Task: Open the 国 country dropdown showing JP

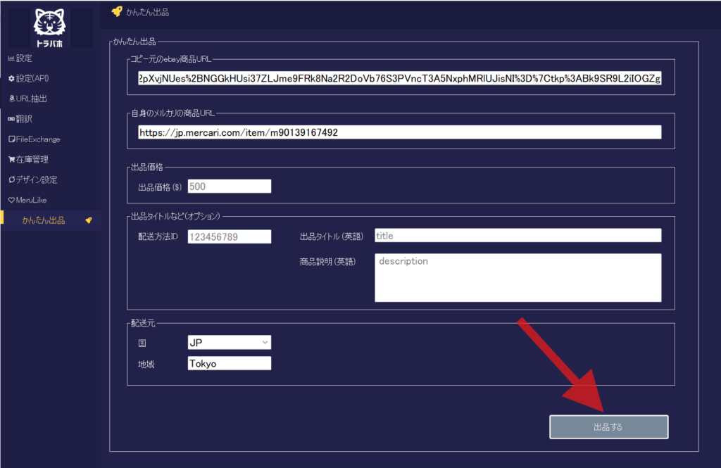Action: coord(230,342)
